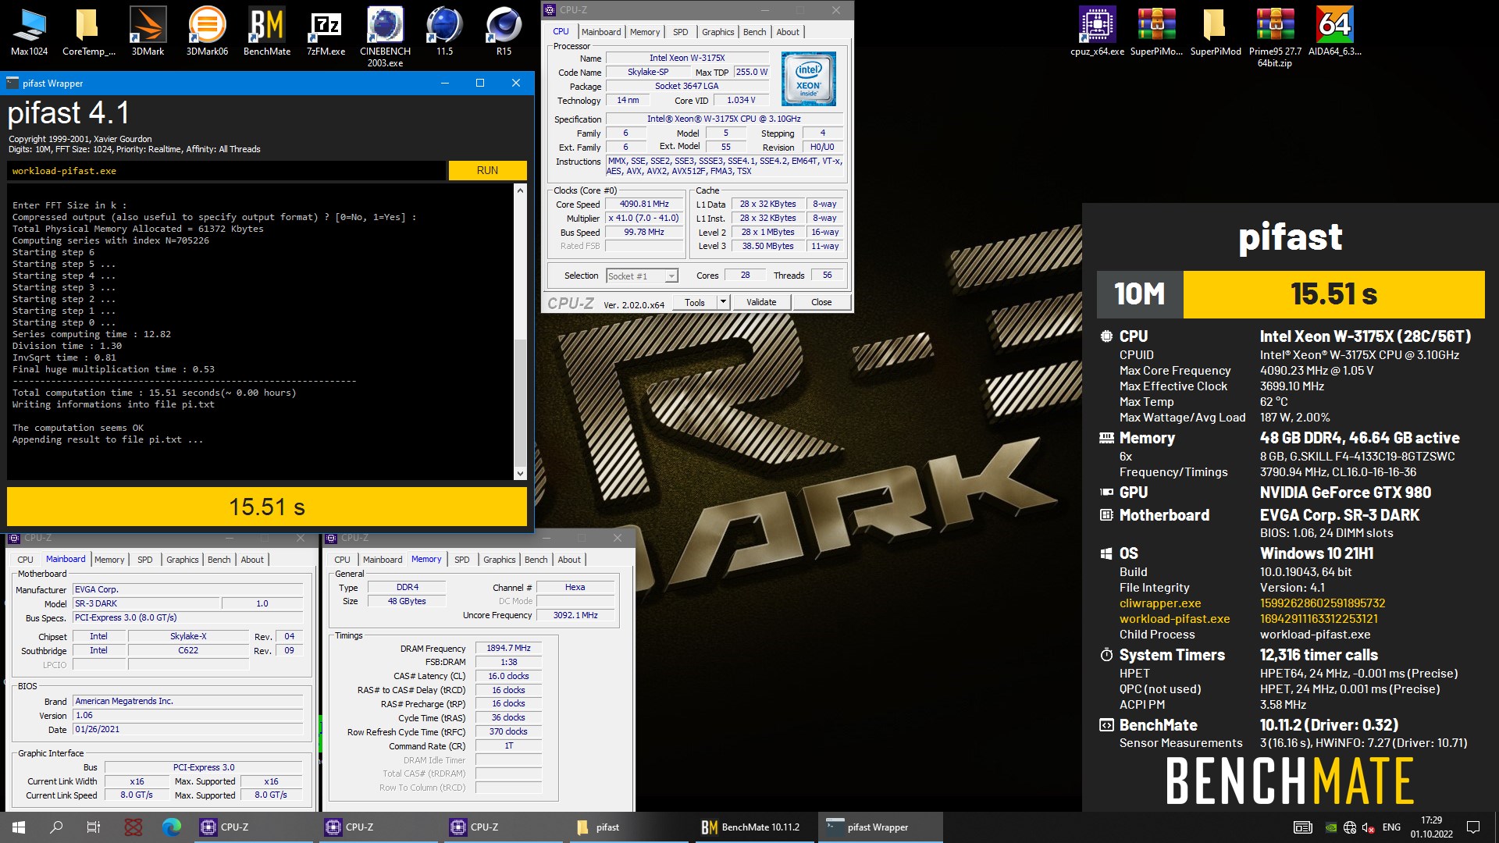Click Core Speed value 4090.81 MHz
Screen dimensions: 1499x843
[644, 204]
